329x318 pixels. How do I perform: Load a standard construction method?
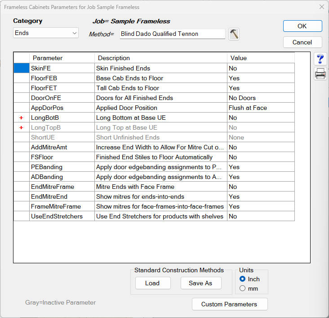(x=152, y=283)
